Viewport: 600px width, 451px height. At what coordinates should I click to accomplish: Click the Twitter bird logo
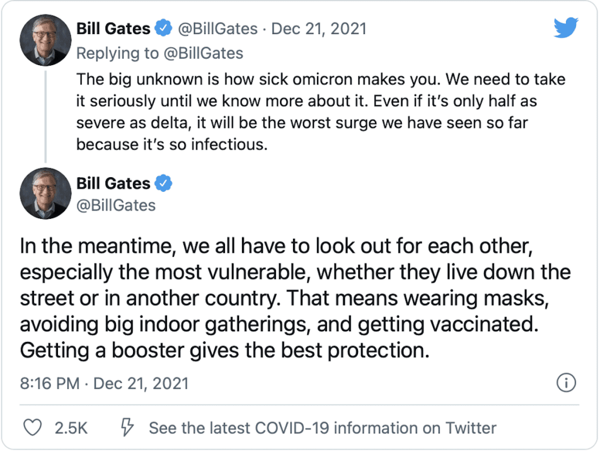click(565, 28)
